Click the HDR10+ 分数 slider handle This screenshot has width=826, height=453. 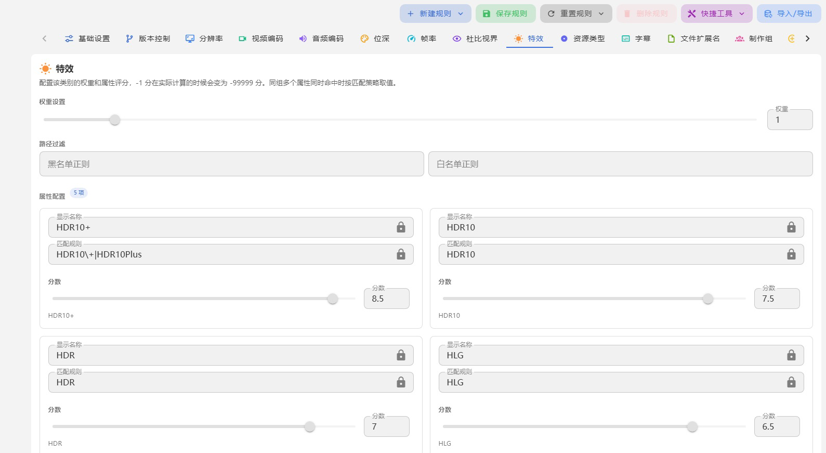pos(333,299)
